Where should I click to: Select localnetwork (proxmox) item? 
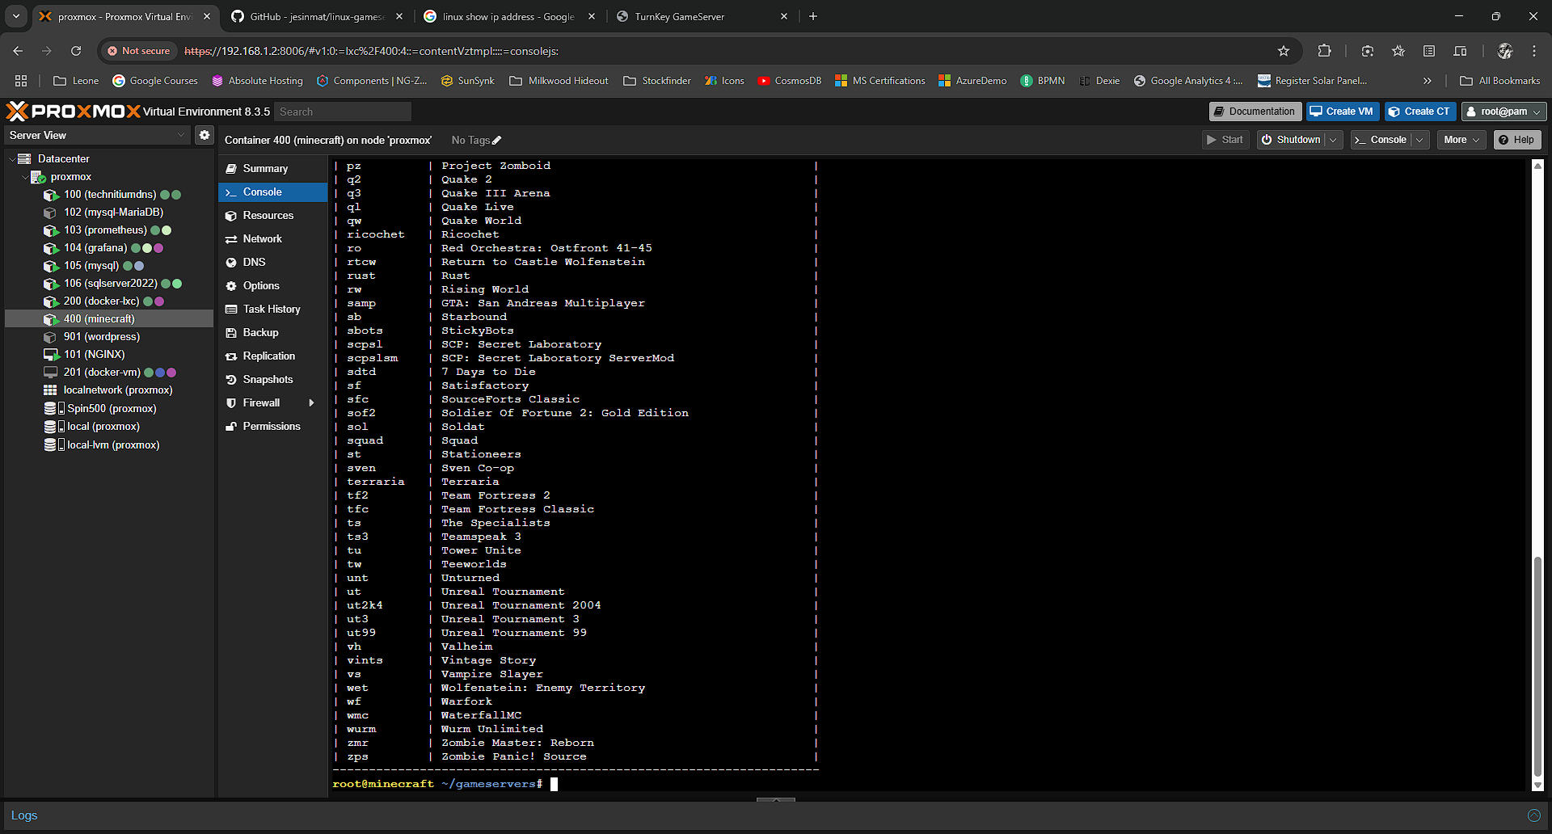117,390
